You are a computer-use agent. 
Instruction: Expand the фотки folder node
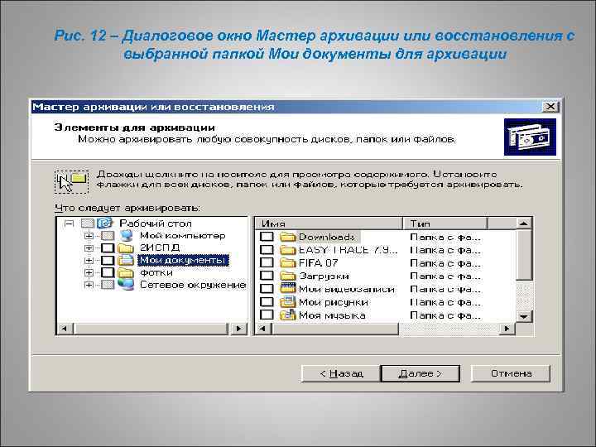pyautogui.click(x=89, y=272)
